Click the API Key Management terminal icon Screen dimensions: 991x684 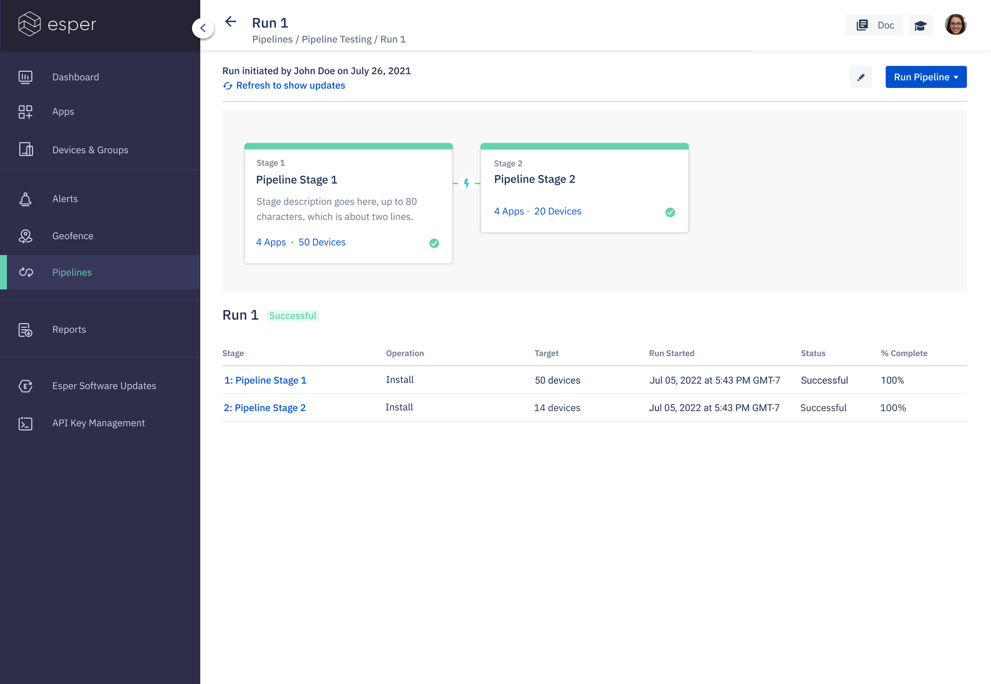click(25, 423)
